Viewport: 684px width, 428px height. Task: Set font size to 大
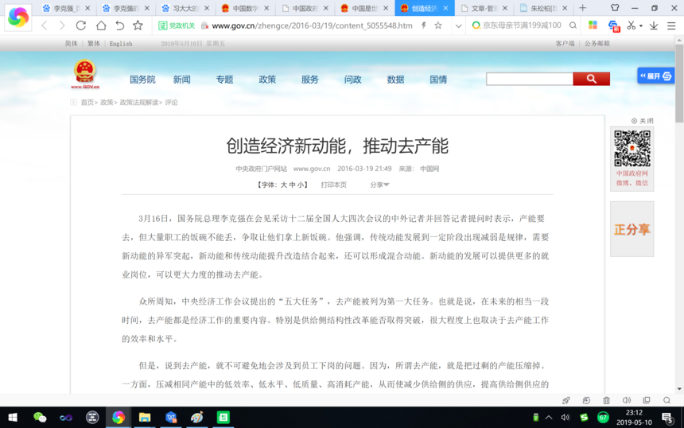[284, 185]
